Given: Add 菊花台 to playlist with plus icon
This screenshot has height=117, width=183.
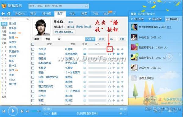Looking at the screenshot, I should click(114, 54).
